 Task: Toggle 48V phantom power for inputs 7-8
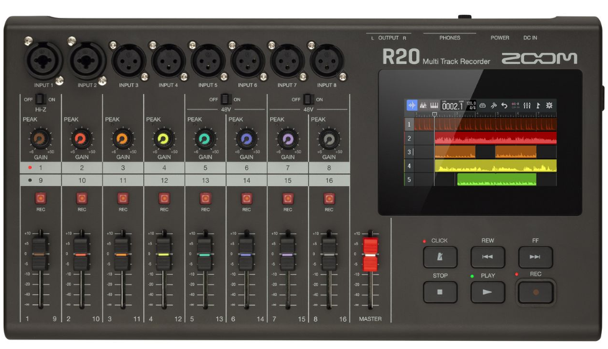(x=307, y=99)
